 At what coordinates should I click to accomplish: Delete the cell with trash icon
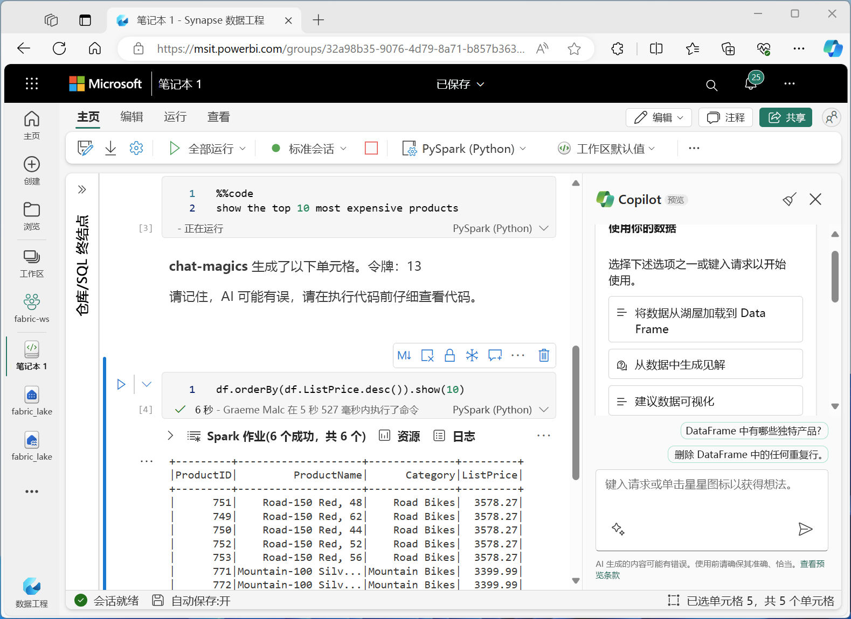(544, 355)
